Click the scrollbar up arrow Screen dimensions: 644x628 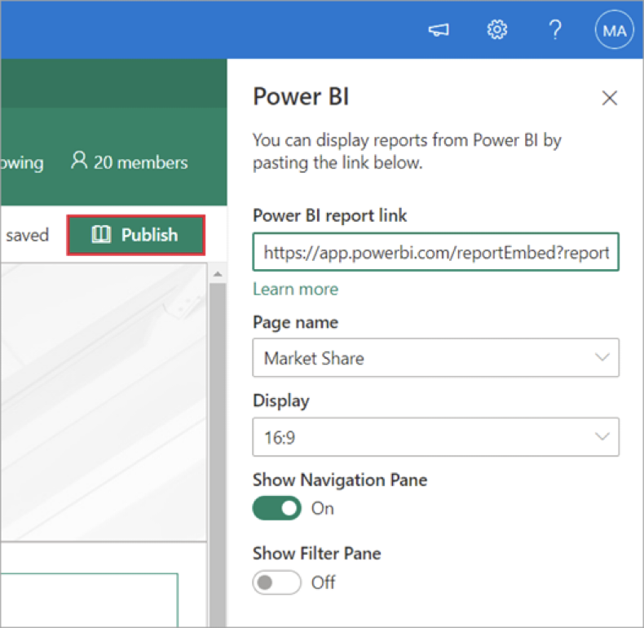point(217,274)
